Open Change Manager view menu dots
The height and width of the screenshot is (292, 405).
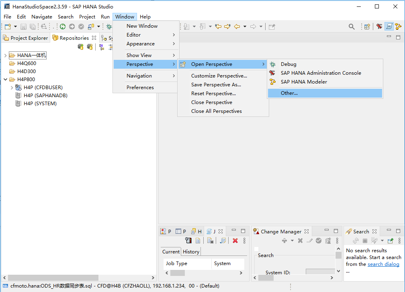click(x=337, y=241)
